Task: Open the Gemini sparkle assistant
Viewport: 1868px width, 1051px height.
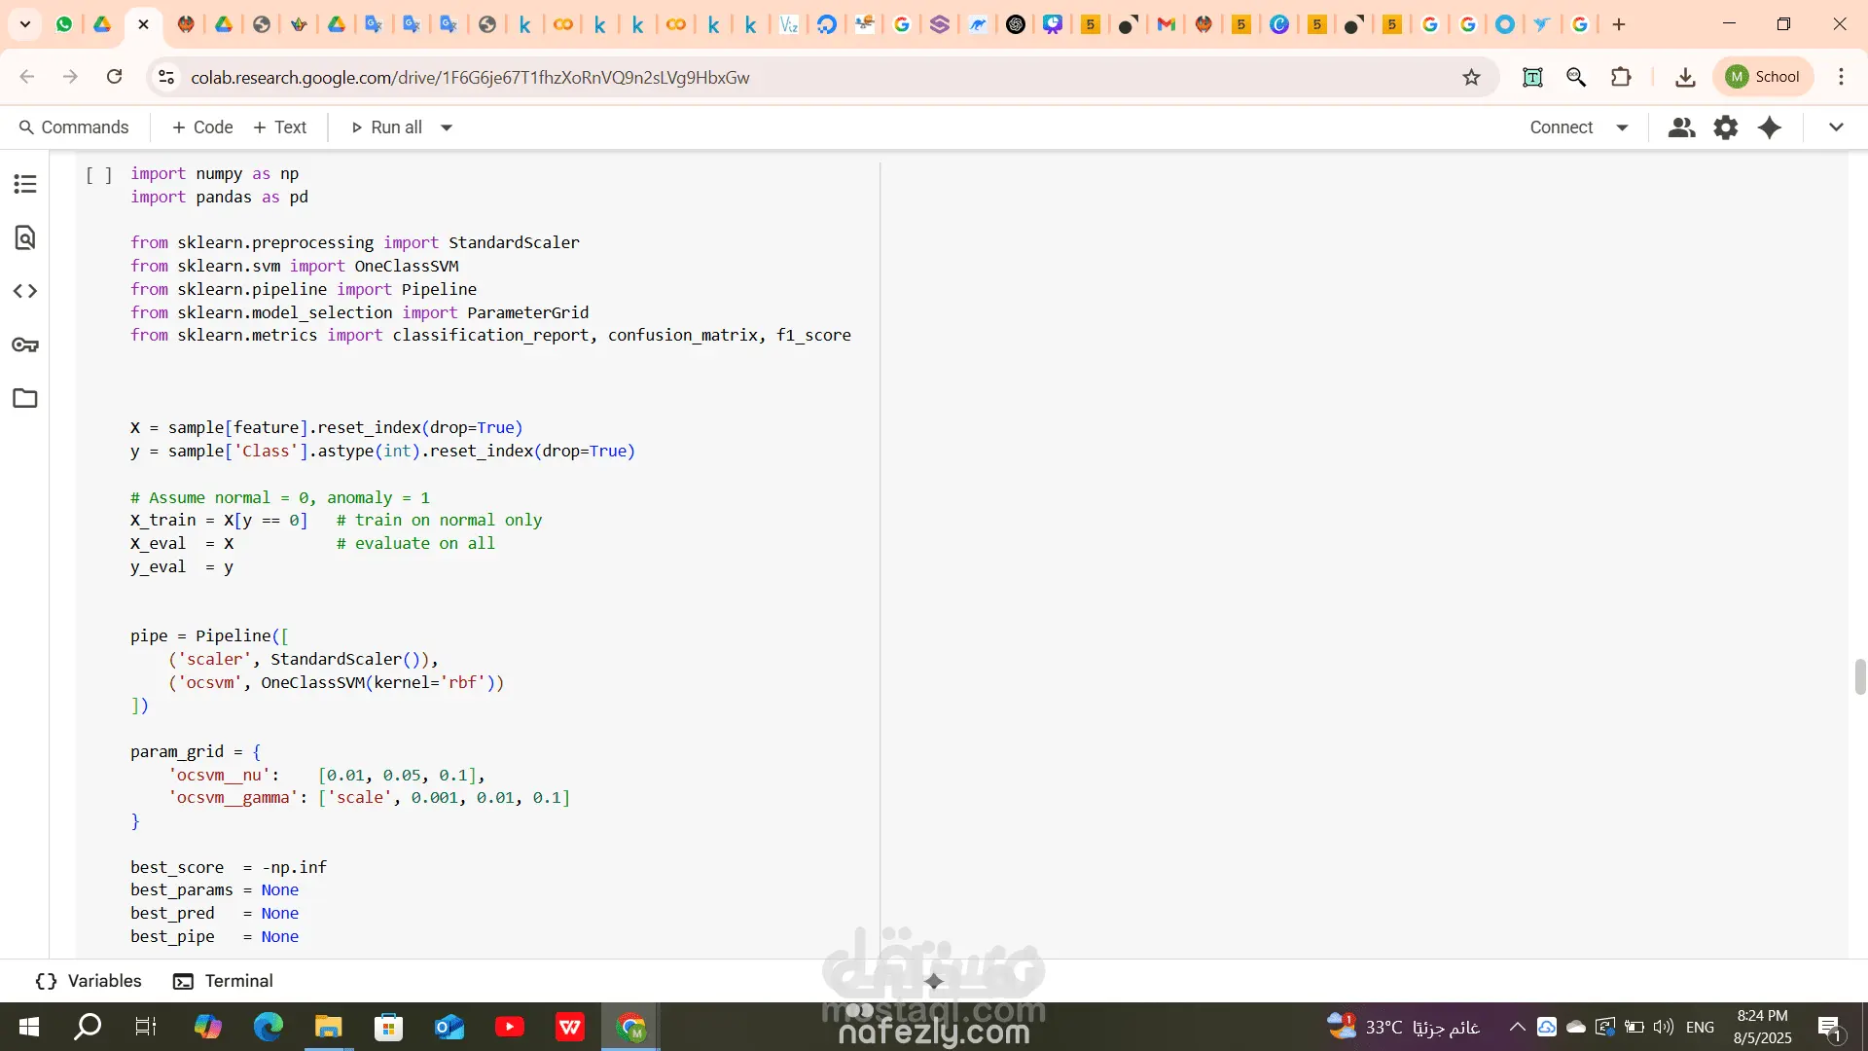Action: 1770,127
